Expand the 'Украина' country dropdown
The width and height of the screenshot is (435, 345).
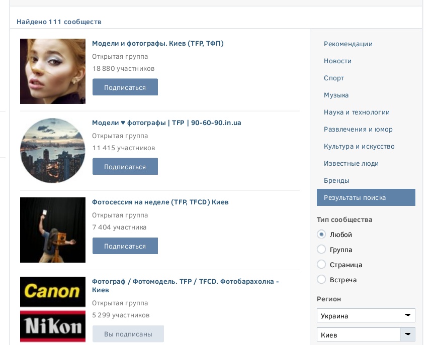tap(366, 316)
